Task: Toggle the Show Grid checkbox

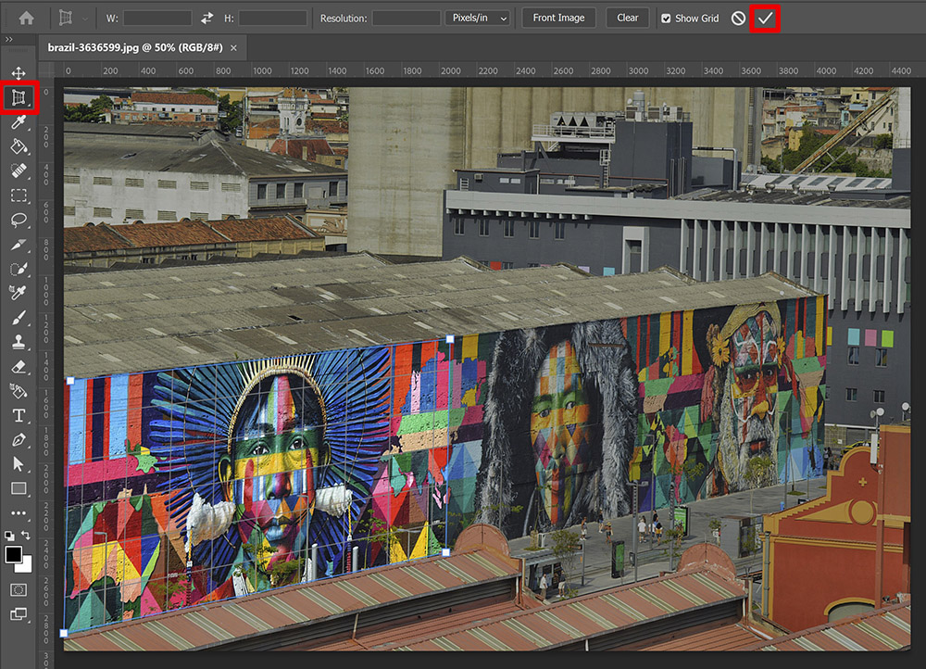Action: [666, 19]
